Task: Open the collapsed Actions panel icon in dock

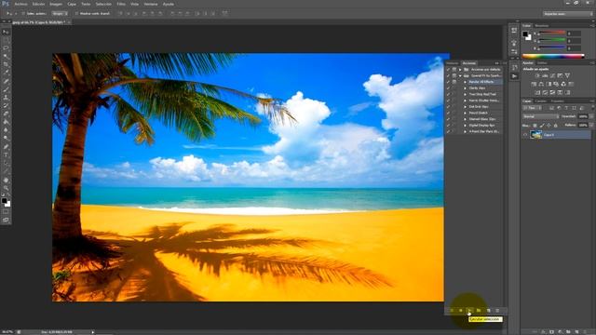Action: coord(514,76)
